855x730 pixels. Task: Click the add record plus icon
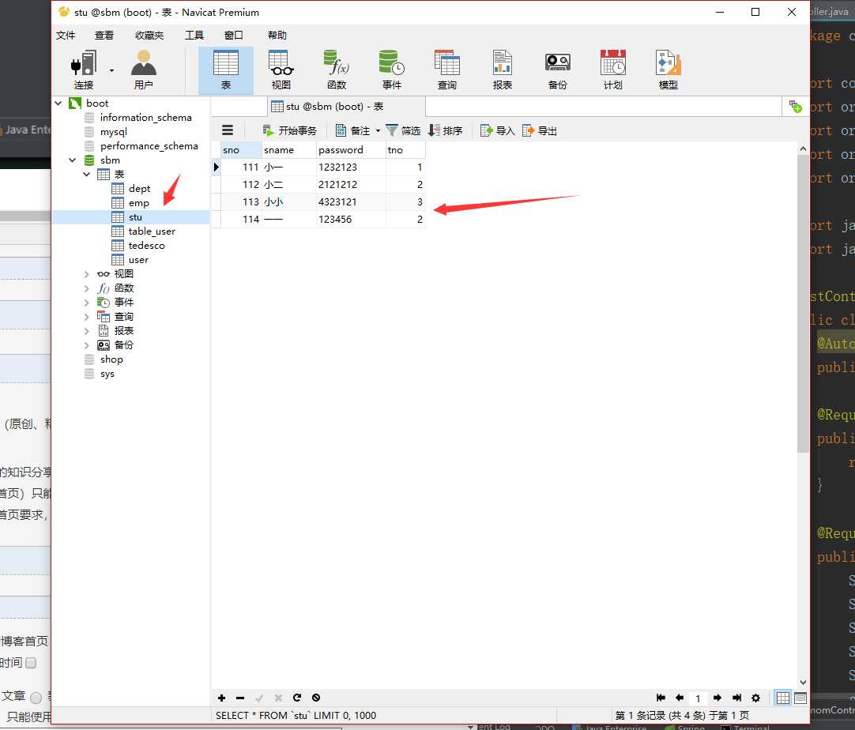[221, 698]
